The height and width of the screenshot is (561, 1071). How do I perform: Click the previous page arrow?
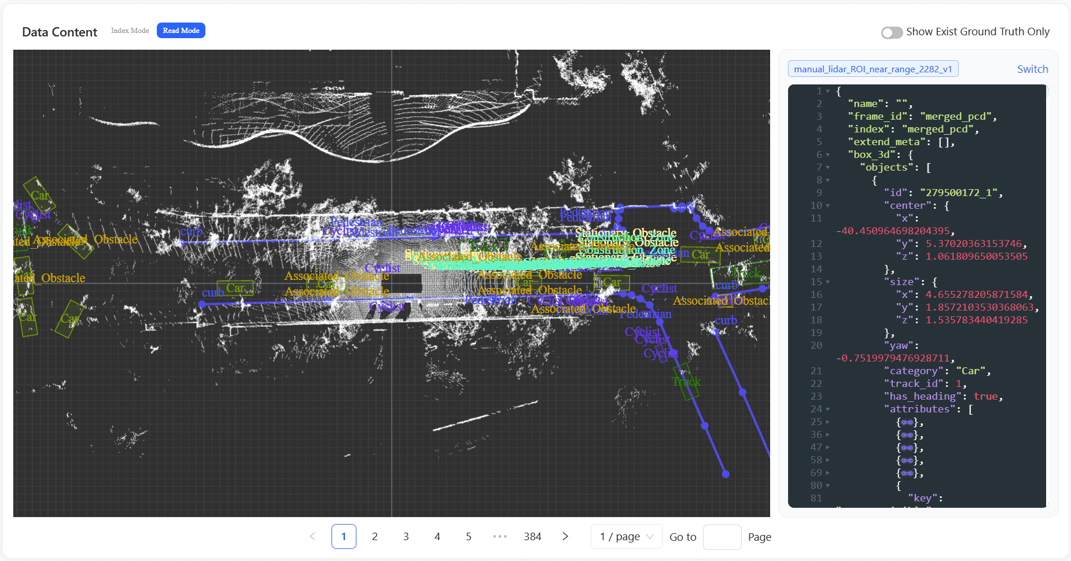tap(312, 537)
